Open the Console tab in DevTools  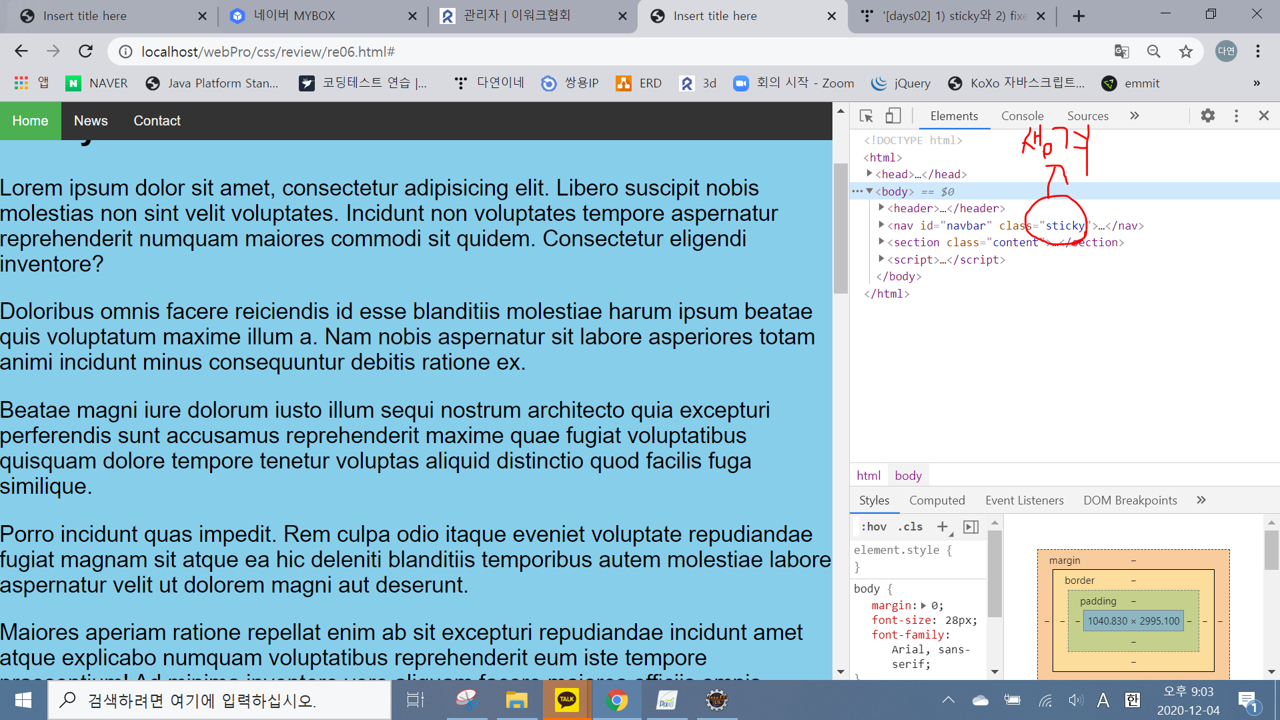coord(1022,115)
